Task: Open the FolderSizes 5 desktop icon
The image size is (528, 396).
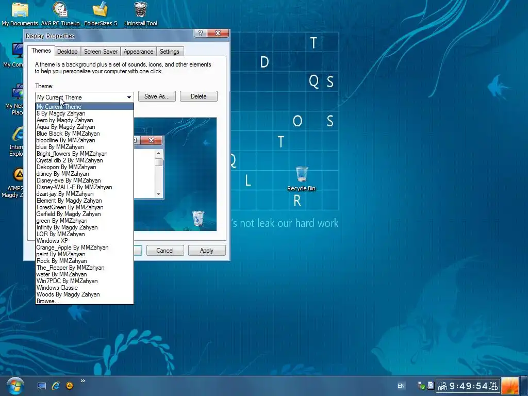Action: (101, 14)
